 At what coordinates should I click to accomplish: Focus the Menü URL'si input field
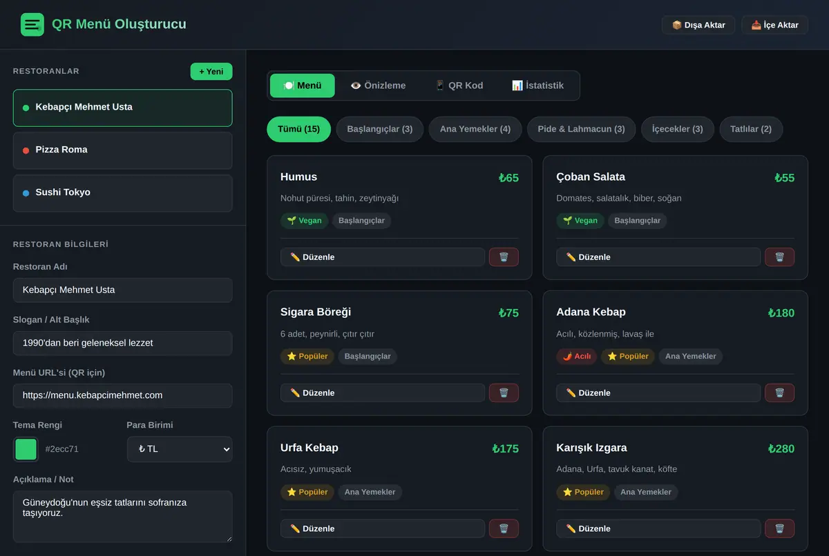pyautogui.click(x=123, y=396)
